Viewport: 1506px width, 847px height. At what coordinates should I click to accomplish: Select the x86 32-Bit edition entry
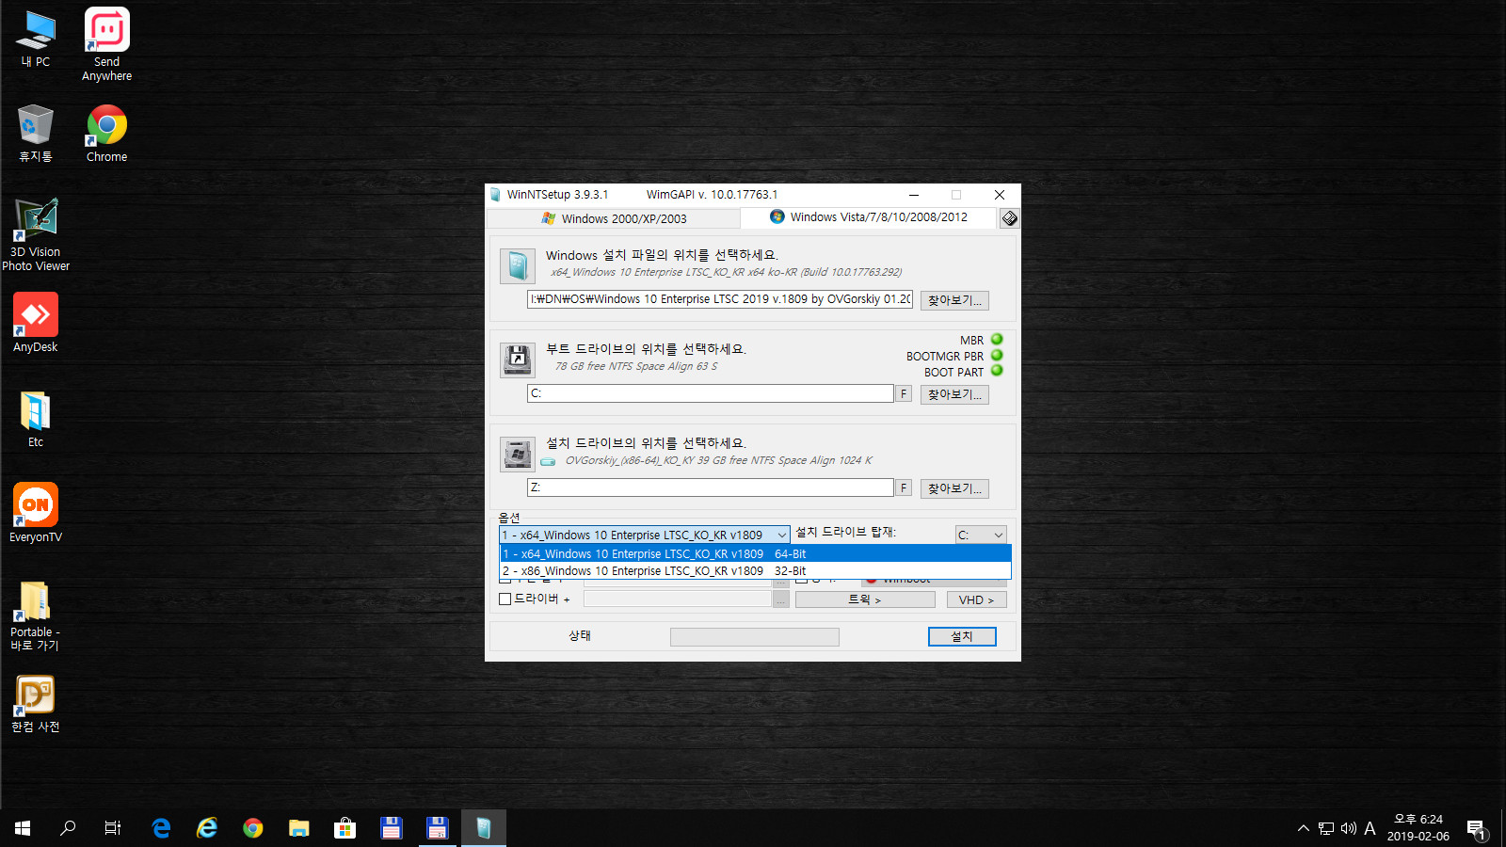click(x=755, y=570)
